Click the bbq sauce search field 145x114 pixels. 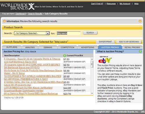coord(69,33)
